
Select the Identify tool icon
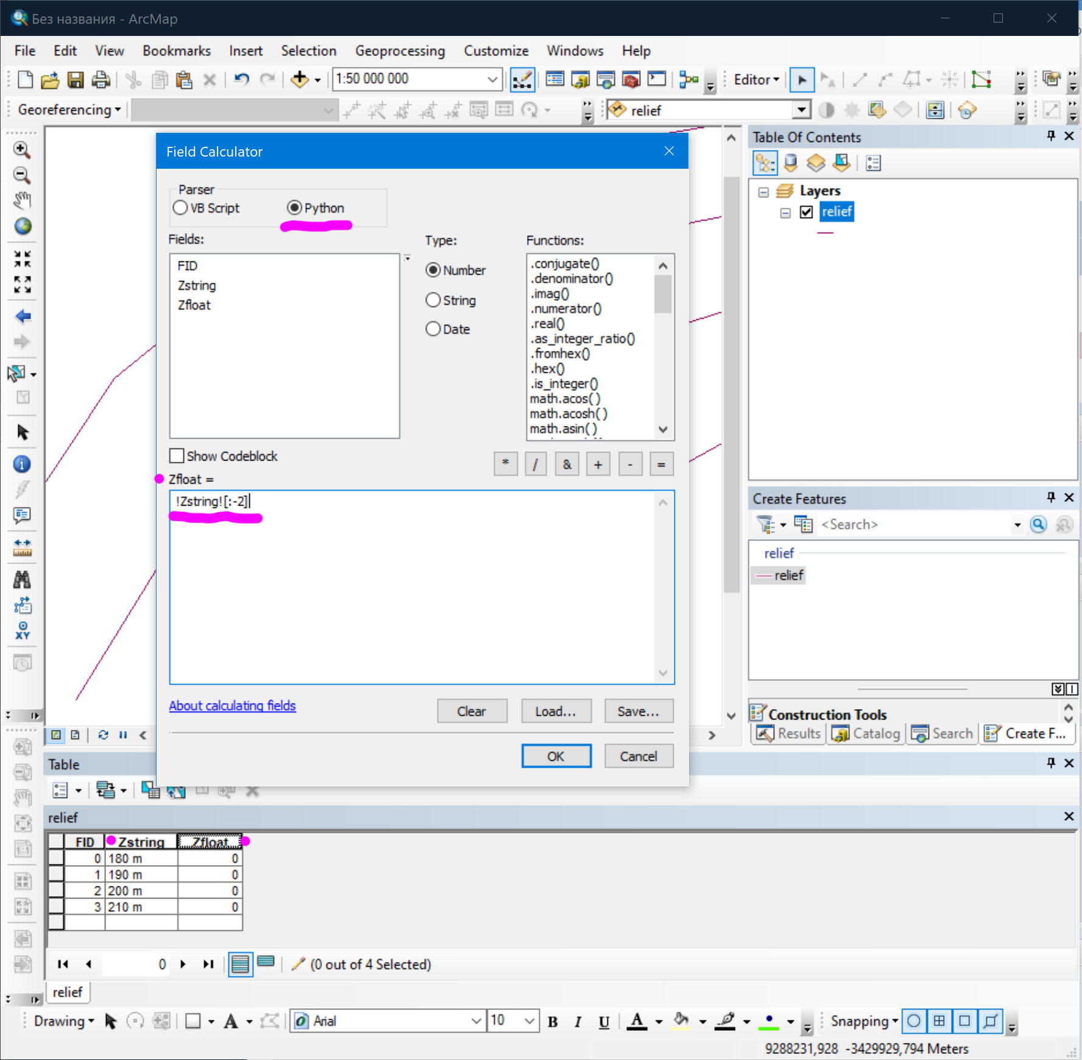(x=22, y=464)
